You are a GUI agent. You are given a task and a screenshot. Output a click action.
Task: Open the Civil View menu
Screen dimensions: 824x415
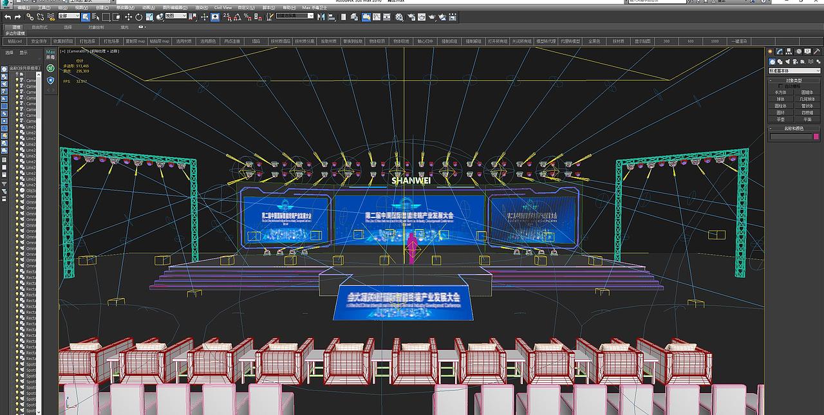(223, 7)
